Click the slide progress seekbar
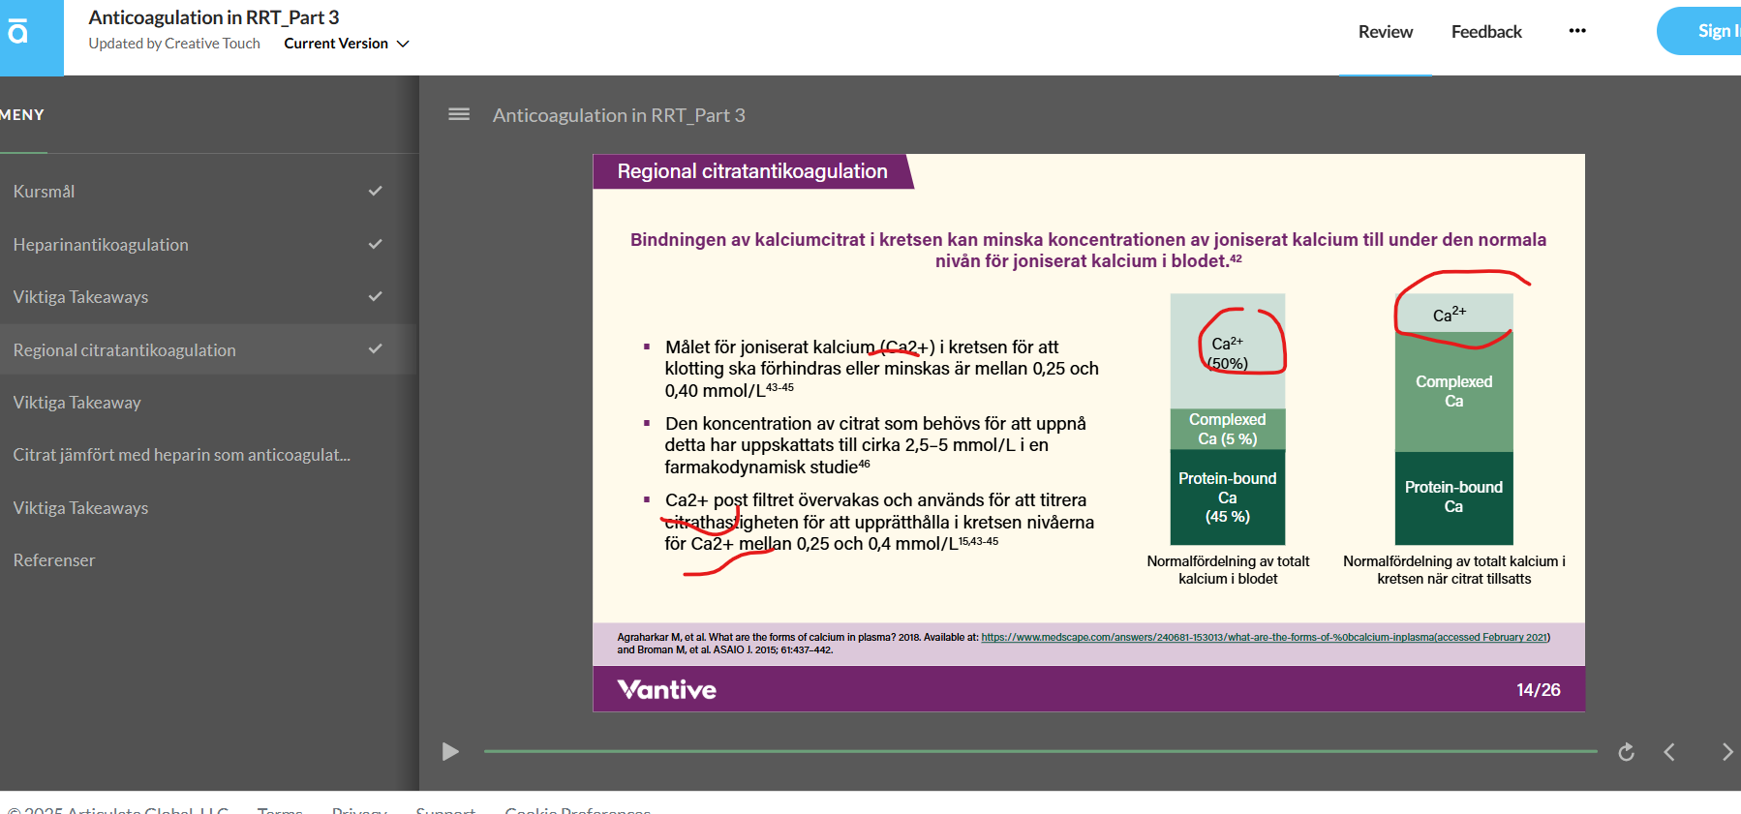Viewport: 1741px width, 814px height. [1040, 751]
